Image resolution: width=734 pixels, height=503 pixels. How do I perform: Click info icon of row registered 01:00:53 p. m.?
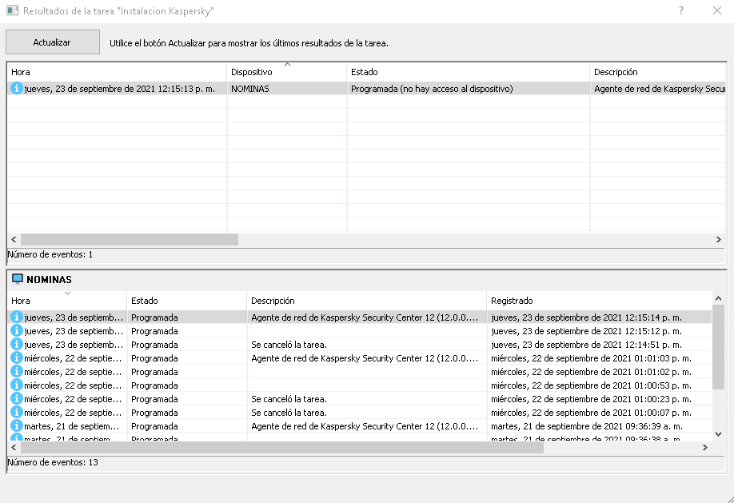16,385
